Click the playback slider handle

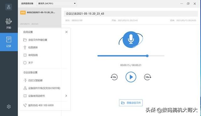[x=147, y=56]
